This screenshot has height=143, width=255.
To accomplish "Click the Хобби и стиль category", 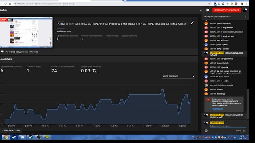I will (64, 31).
